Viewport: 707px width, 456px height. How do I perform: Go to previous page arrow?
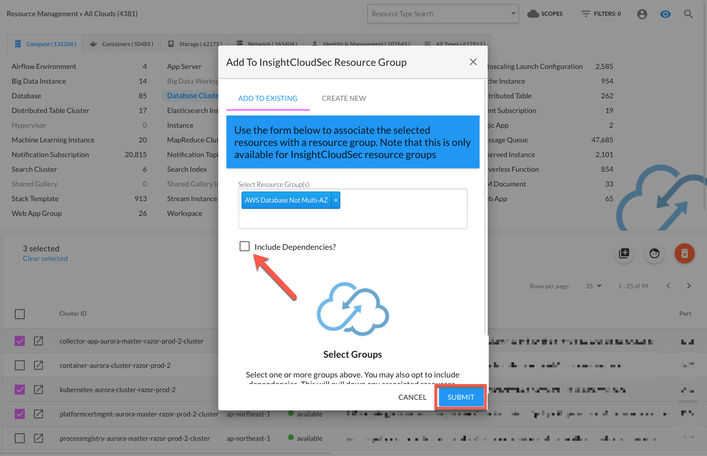click(669, 286)
